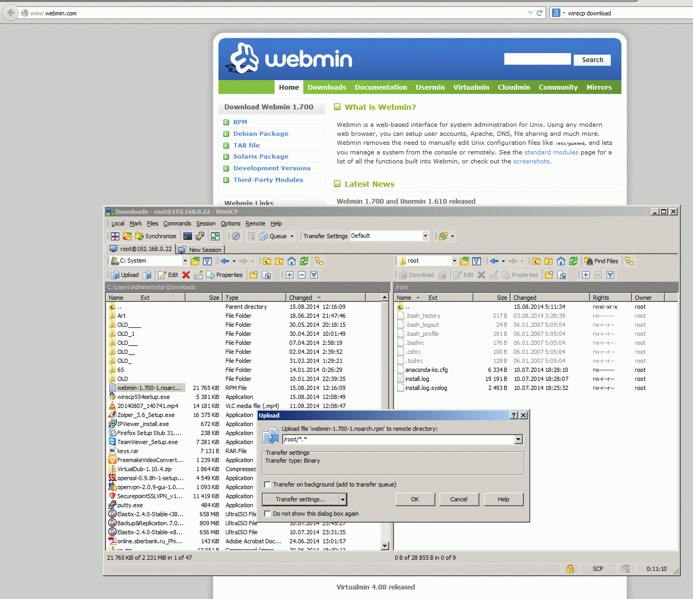This screenshot has height=599, width=693.
Task: Open local back history dropdown arrow
Action: (234, 261)
